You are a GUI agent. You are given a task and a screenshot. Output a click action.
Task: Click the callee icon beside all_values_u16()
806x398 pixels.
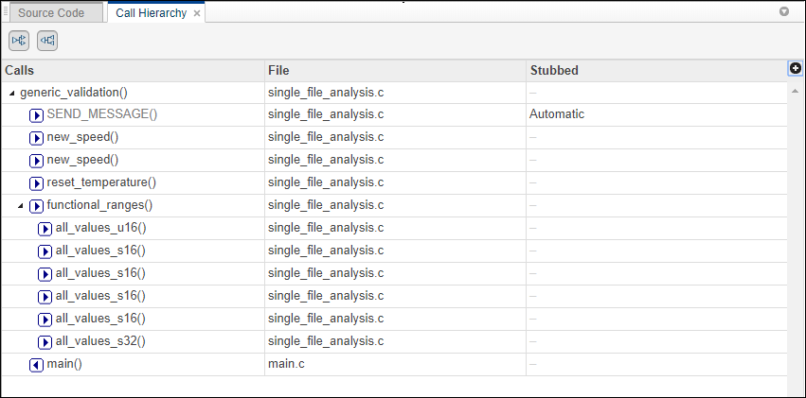[45, 228]
